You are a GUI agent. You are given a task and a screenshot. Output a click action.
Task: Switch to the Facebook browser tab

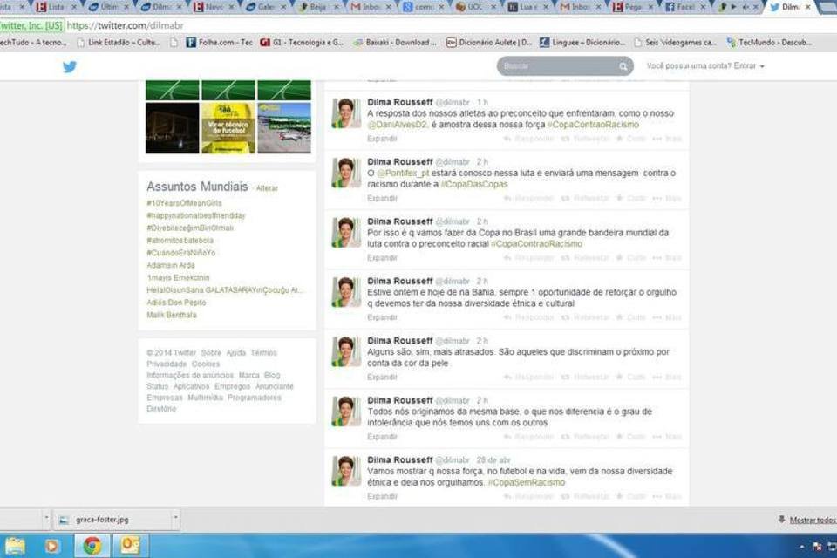pyautogui.click(x=685, y=7)
